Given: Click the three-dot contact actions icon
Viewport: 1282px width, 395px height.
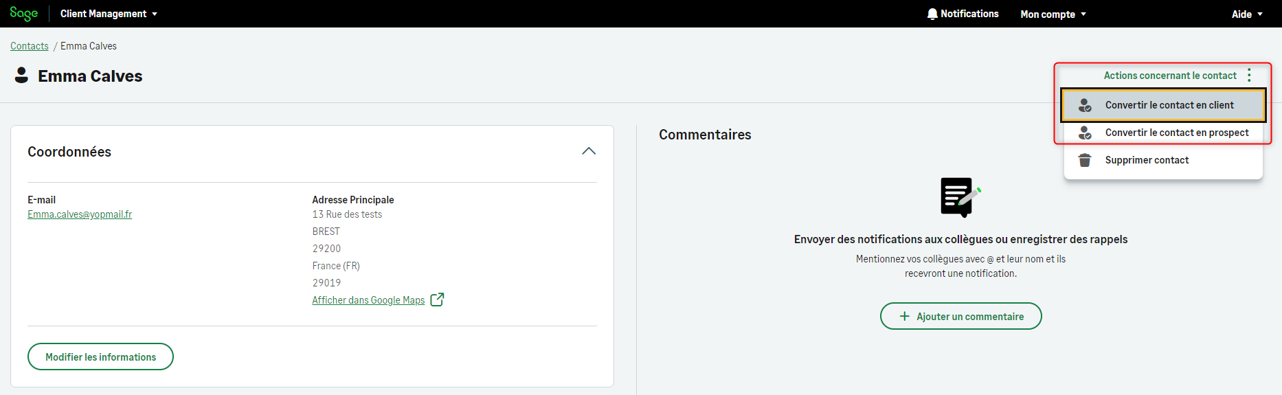Looking at the screenshot, I should coord(1249,76).
